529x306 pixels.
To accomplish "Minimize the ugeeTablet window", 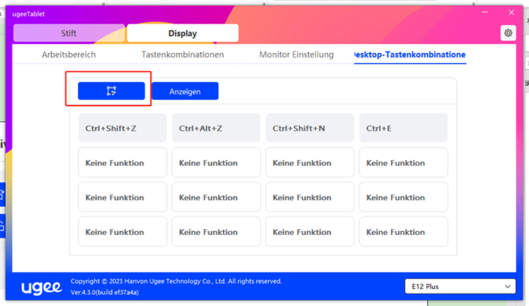I will point(485,12).
